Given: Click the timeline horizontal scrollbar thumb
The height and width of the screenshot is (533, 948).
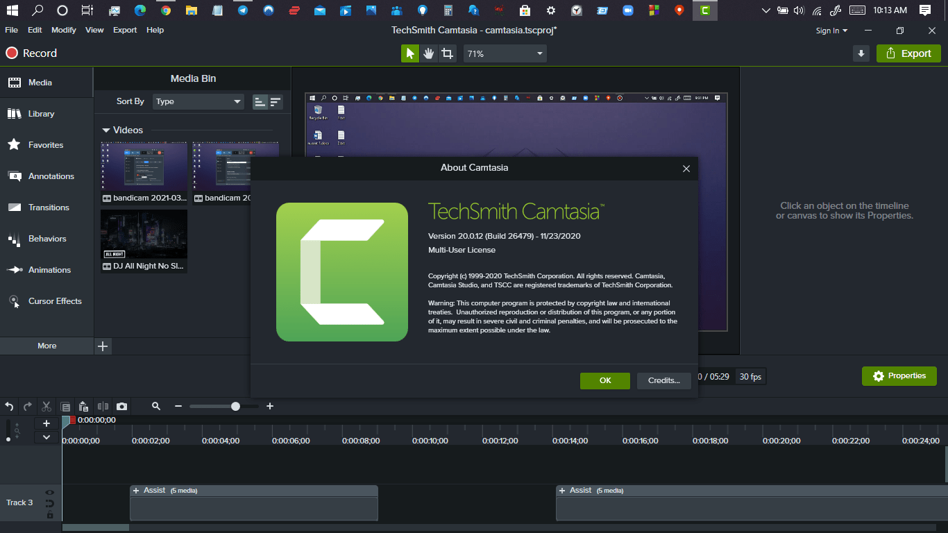Looking at the screenshot, I should (x=96, y=527).
